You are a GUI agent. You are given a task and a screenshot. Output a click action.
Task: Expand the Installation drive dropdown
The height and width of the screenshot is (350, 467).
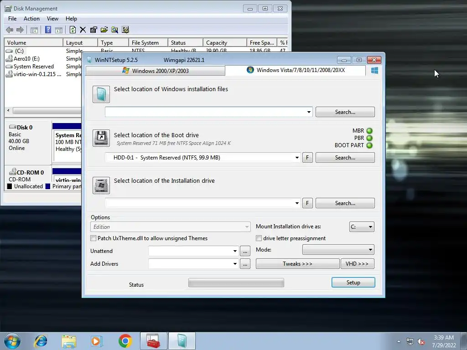click(x=297, y=203)
